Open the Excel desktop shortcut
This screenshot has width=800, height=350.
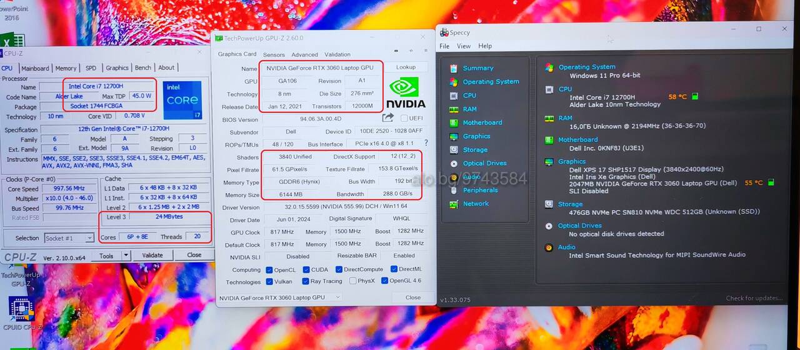click(x=12, y=40)
